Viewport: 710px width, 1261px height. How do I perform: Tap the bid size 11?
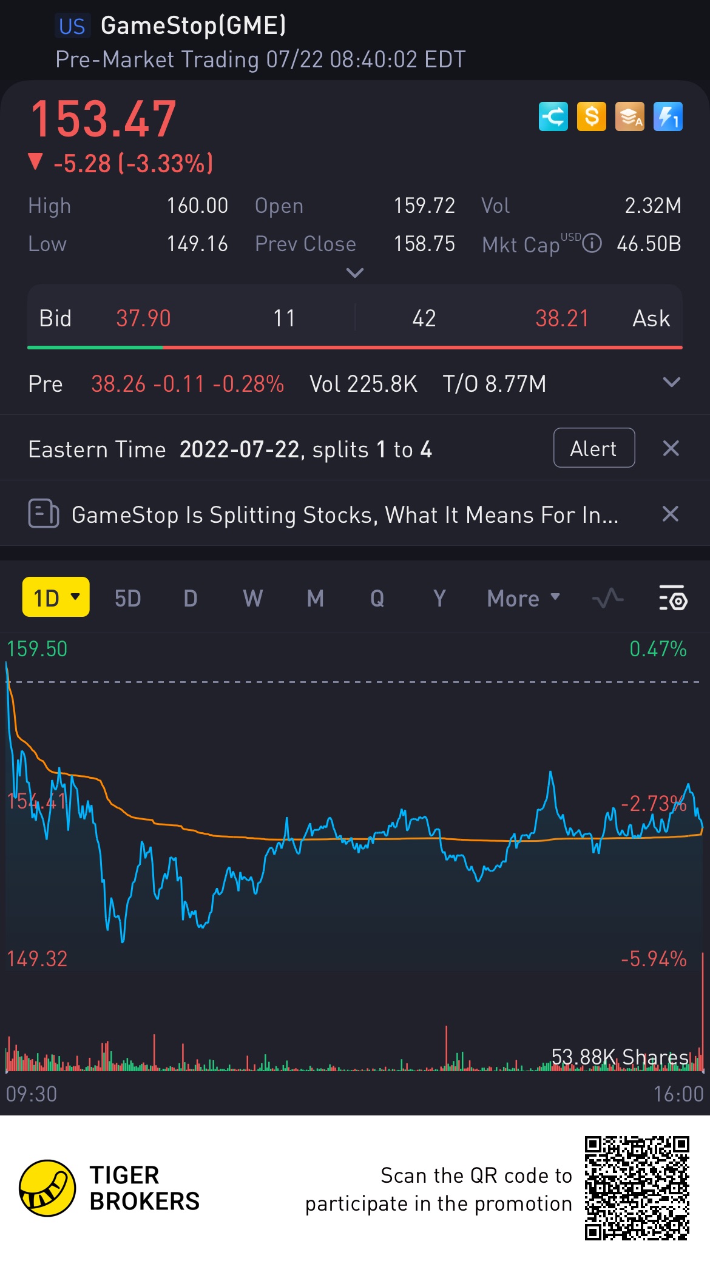point(284,318)
